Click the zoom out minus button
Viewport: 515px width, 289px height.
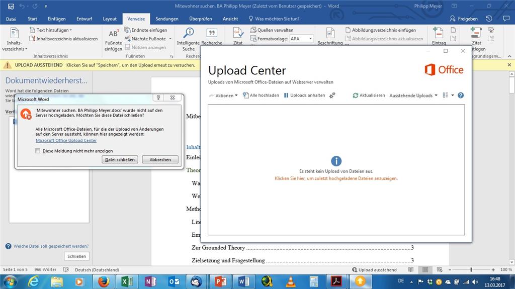click(x=450, y=269)
